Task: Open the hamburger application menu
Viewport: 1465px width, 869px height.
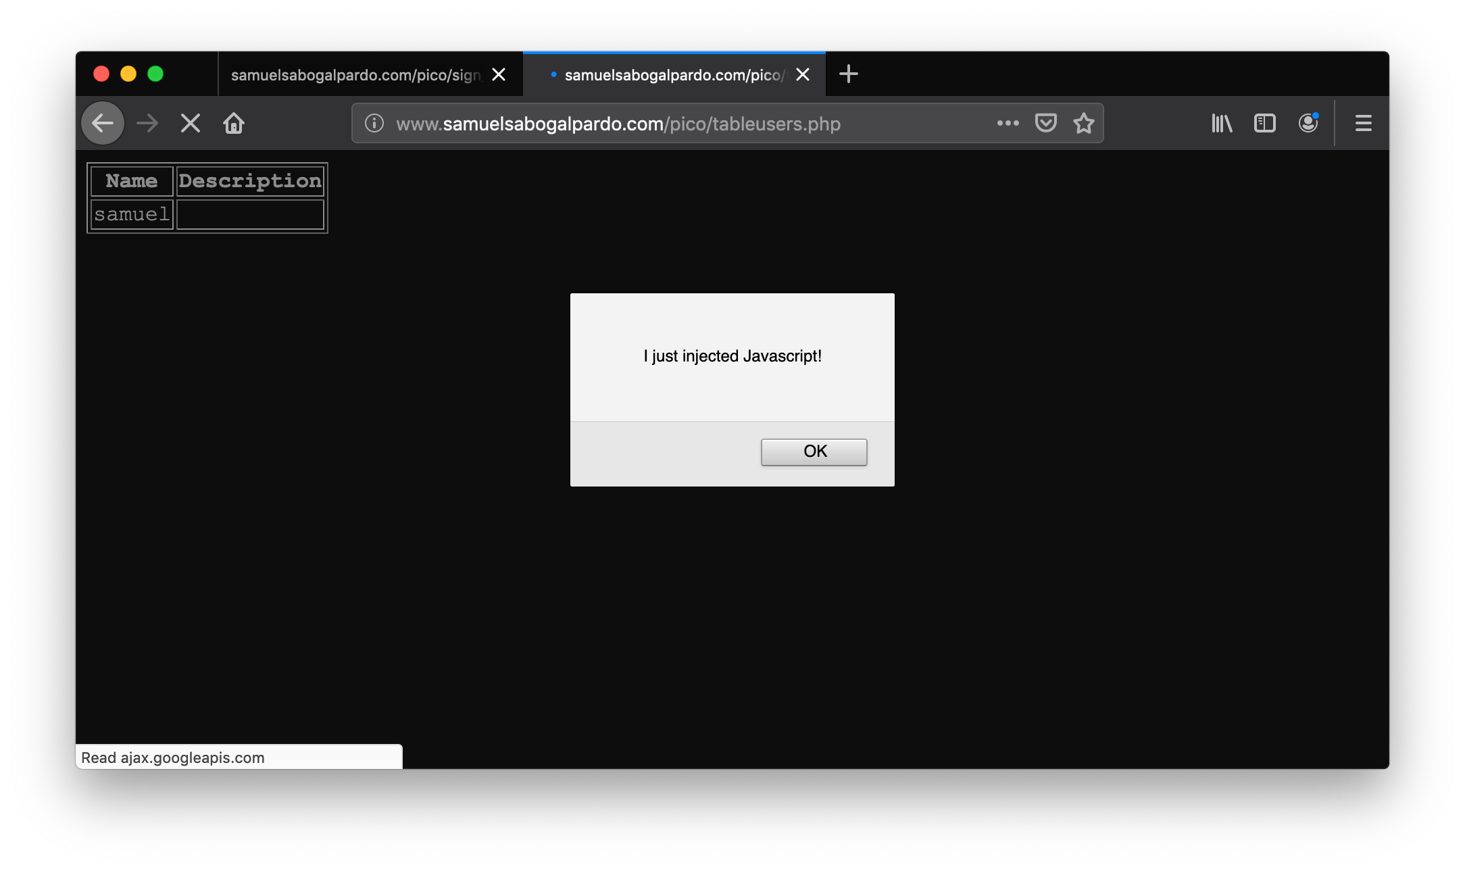Action: [1363, 124]
